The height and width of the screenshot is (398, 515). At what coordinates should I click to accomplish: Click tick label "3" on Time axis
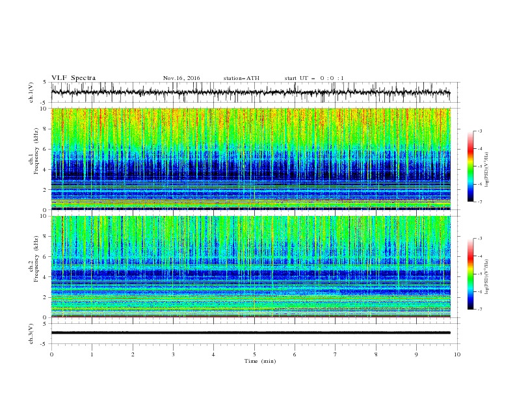(174, 354)
